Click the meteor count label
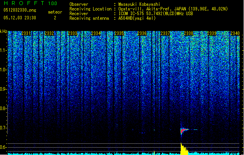The image size is (244, 155). point(55,12)
